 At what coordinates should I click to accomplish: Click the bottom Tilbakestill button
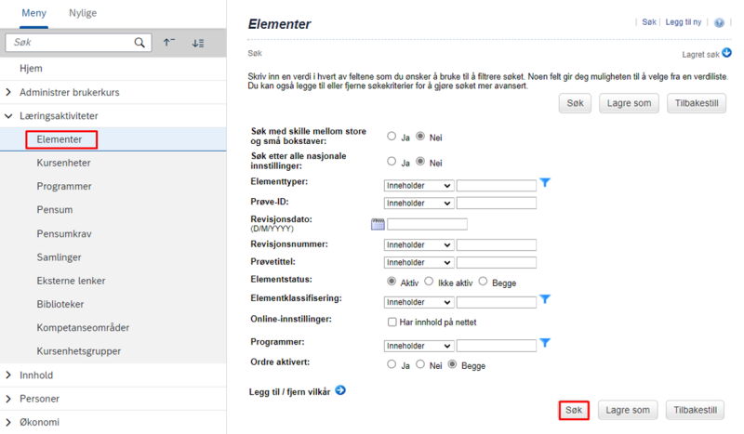tap(695, 410)
